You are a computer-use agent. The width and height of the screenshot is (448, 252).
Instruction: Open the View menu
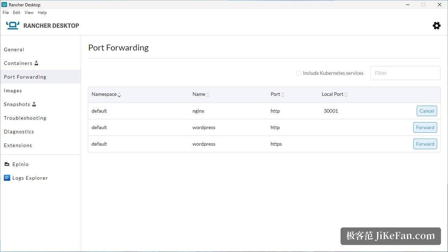(29, 13)
